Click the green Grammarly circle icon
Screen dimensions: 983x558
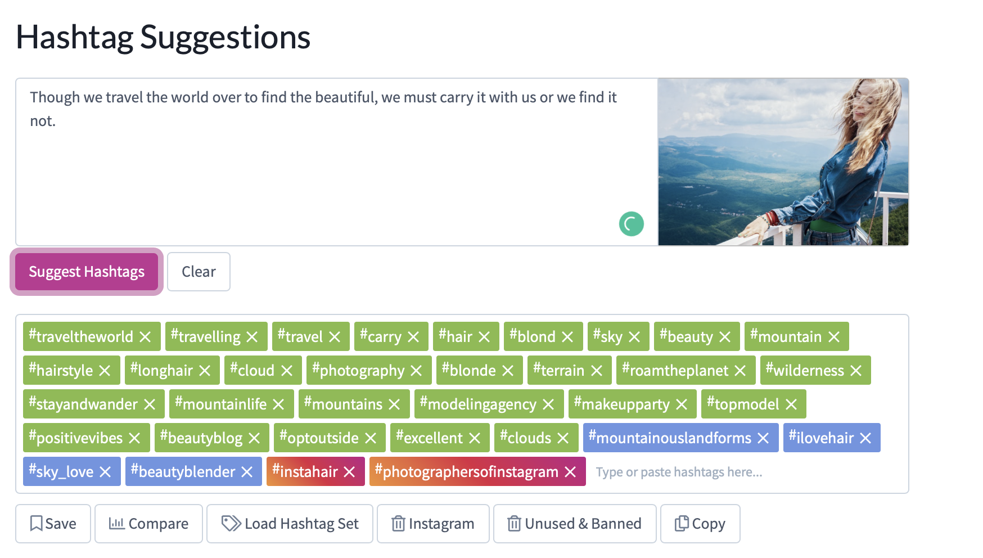(x=632, y=224)
